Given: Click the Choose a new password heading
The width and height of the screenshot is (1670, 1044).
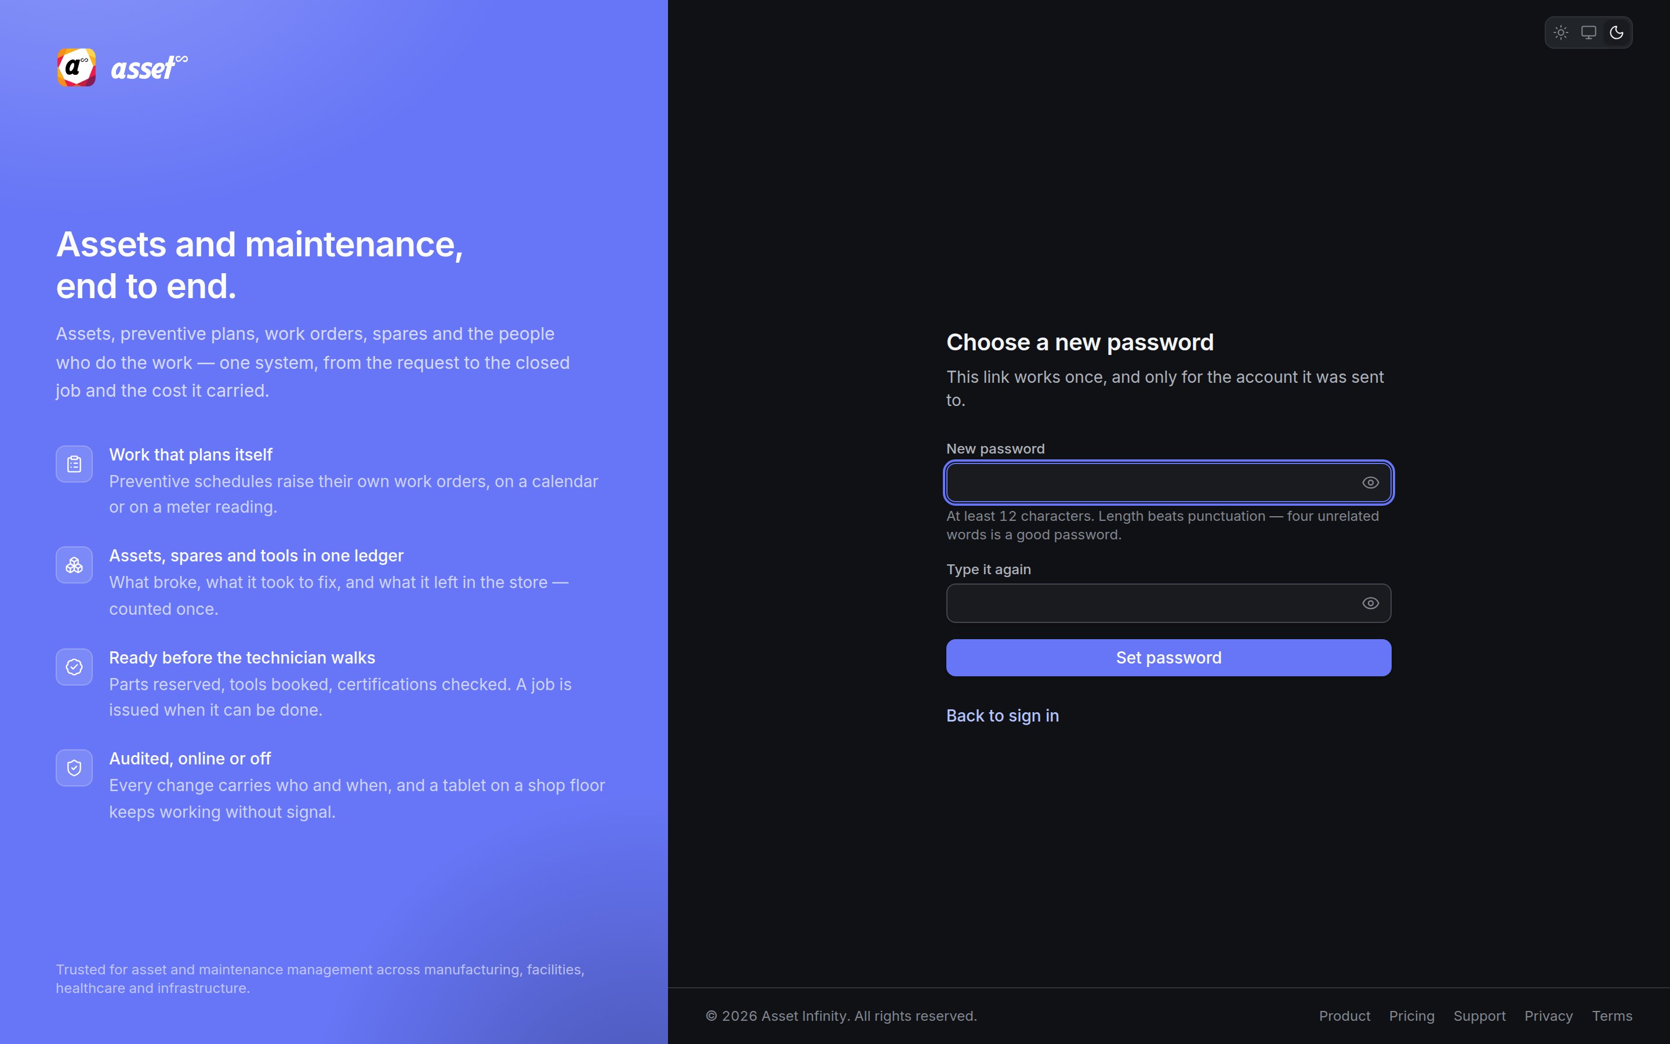Looking at the screenshot, I should pos(1079,342).
